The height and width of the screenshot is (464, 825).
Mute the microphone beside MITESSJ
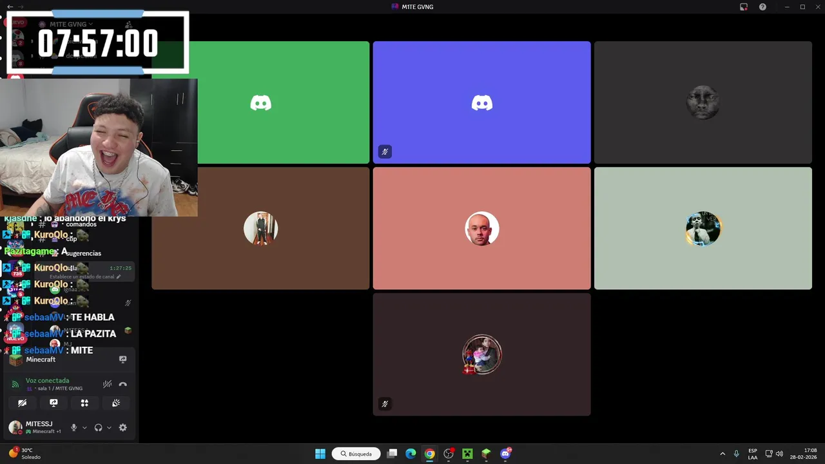click(x=74, y=427)
